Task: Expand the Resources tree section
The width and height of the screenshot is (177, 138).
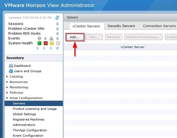Action: tap(7, 82)
